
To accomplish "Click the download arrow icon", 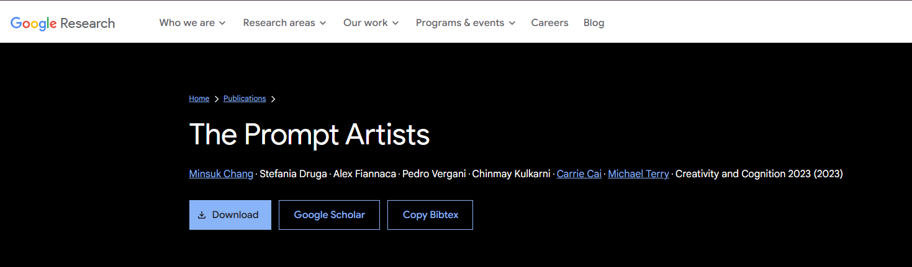I will (202, 215).
